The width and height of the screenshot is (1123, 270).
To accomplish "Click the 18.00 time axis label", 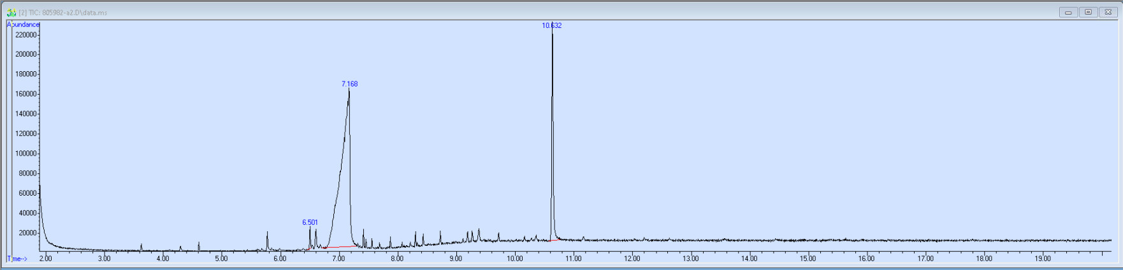I will click(x=983, y=259).
